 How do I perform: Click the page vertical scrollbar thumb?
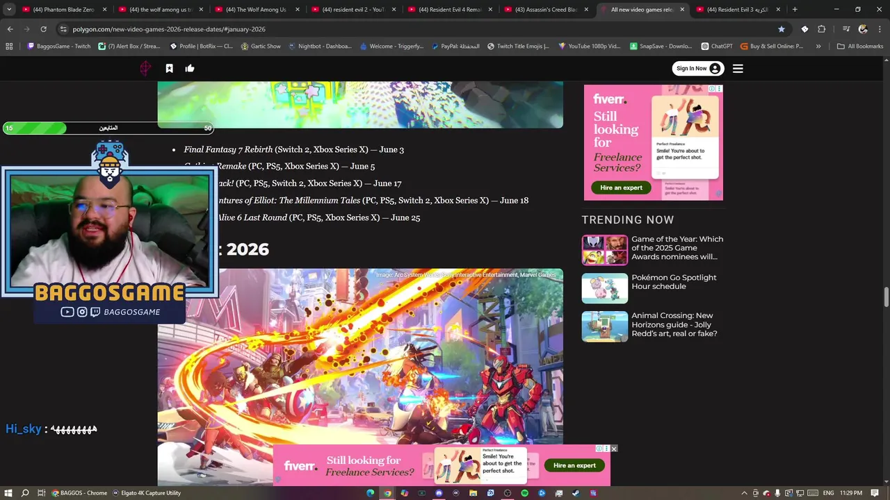pyautogui.click(x=886, y=297)
